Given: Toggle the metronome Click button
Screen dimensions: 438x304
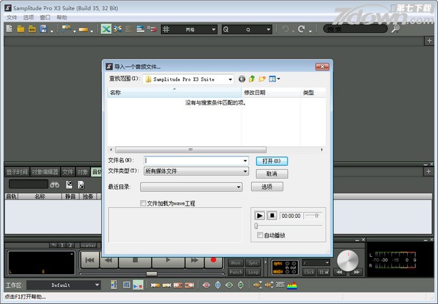Looking at the screenshot, I should click(309, 272).
